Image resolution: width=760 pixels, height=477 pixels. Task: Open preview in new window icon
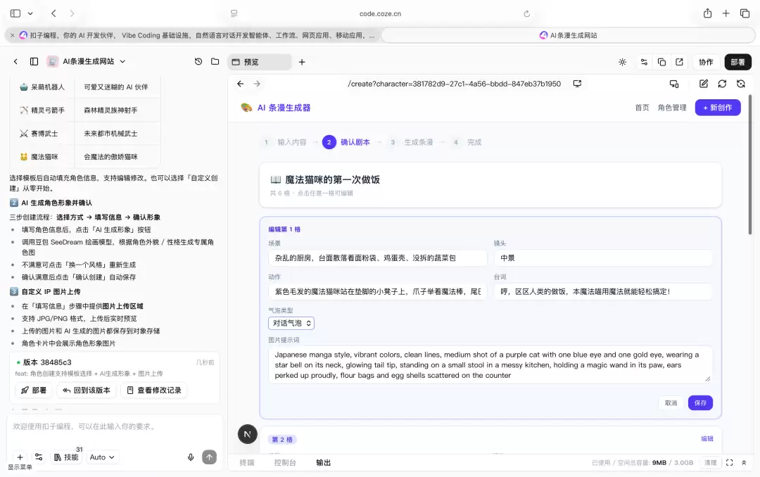tap(680, 62)
